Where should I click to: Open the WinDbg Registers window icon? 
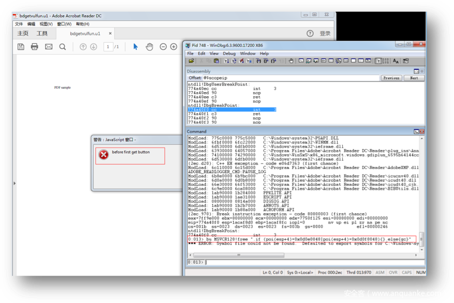(324, 61)
